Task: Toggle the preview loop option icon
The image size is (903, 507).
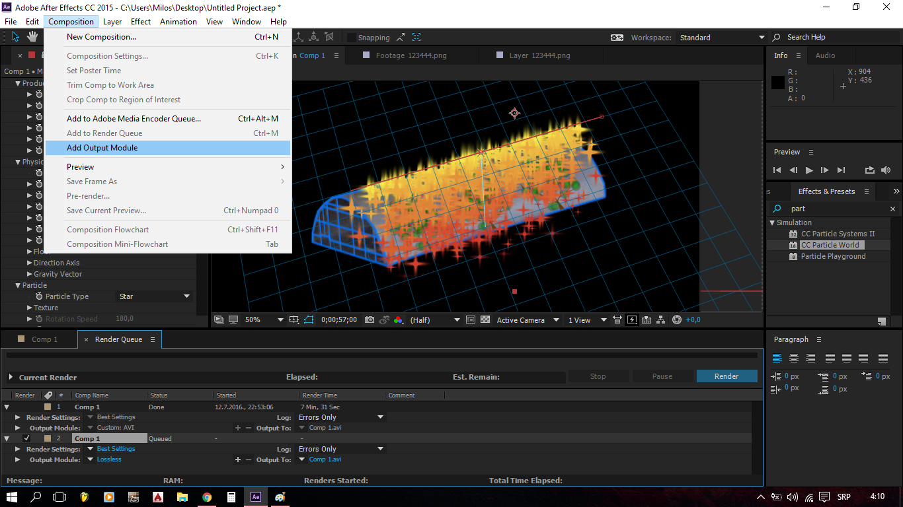Action: (x=869, y=170)
